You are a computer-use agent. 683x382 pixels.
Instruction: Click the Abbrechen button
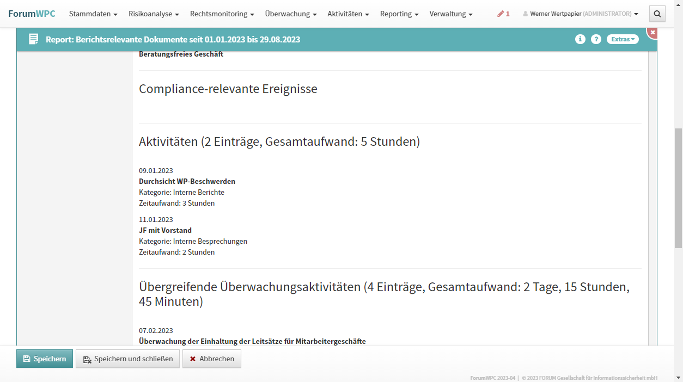tap(211, 359)
